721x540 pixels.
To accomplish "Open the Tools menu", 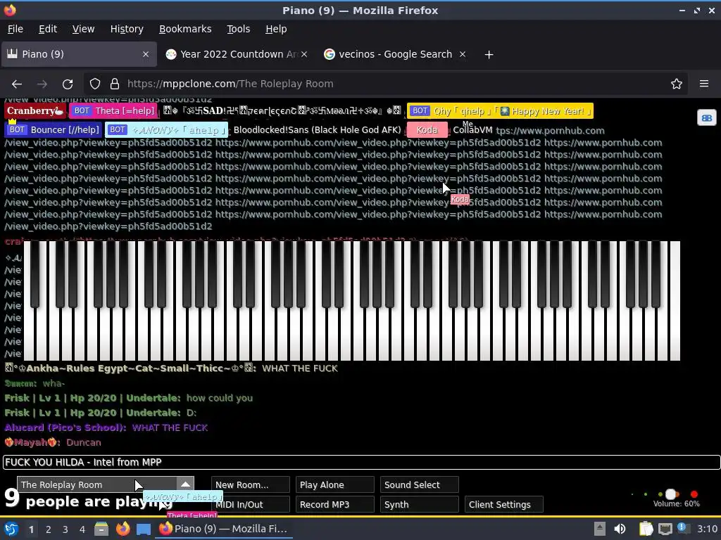I will [238, 29].
